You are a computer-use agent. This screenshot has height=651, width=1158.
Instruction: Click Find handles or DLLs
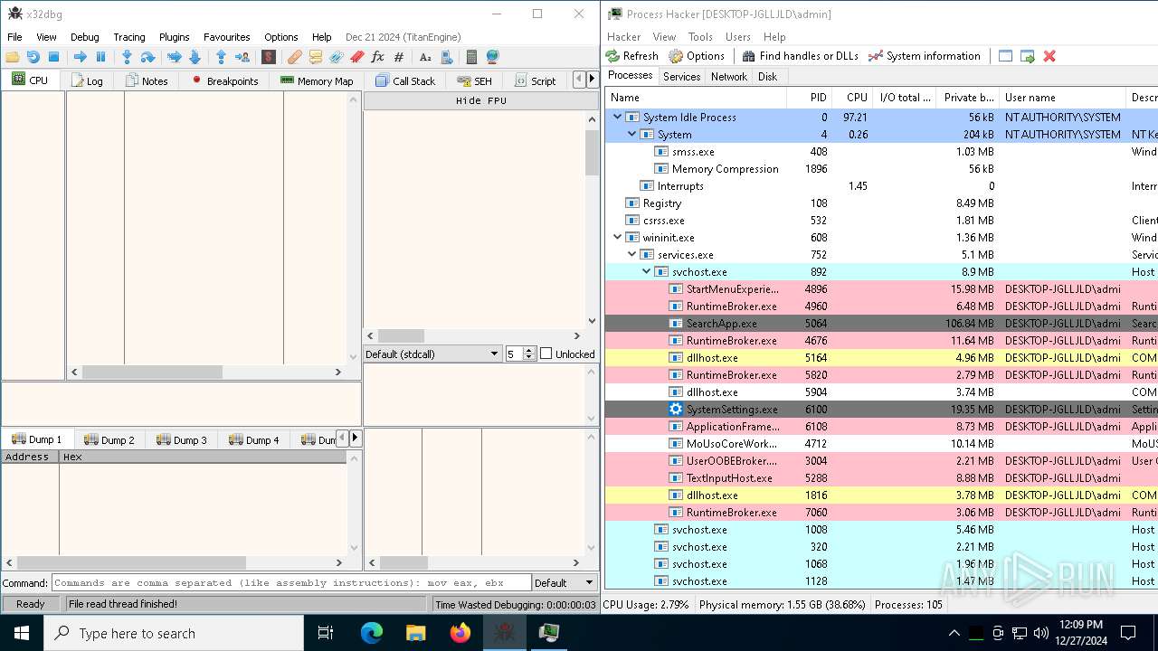click(x=800, y=56)
